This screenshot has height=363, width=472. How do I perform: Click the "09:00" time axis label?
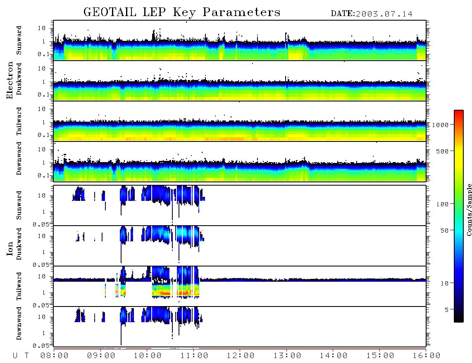coord(101,356)
